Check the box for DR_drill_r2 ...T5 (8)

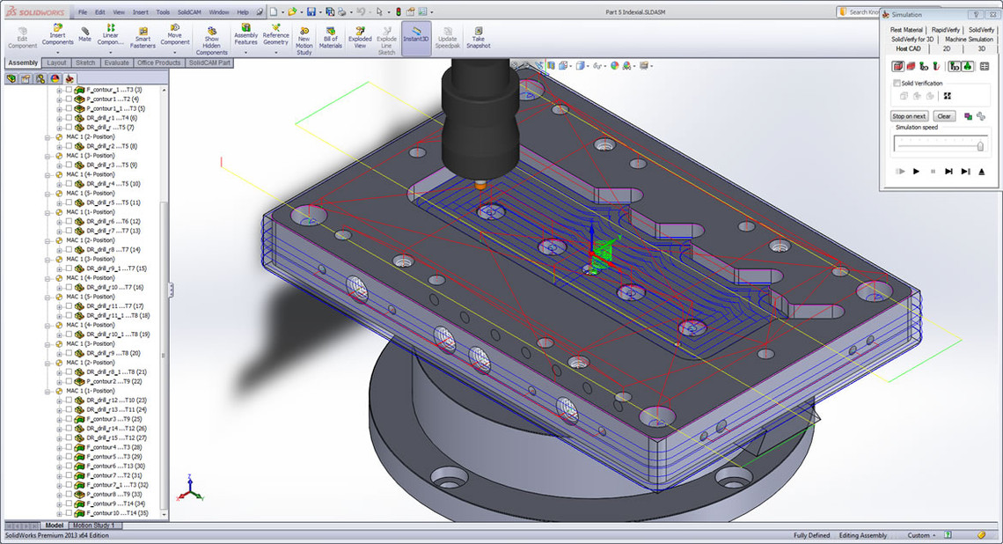[x=69, y=146]
